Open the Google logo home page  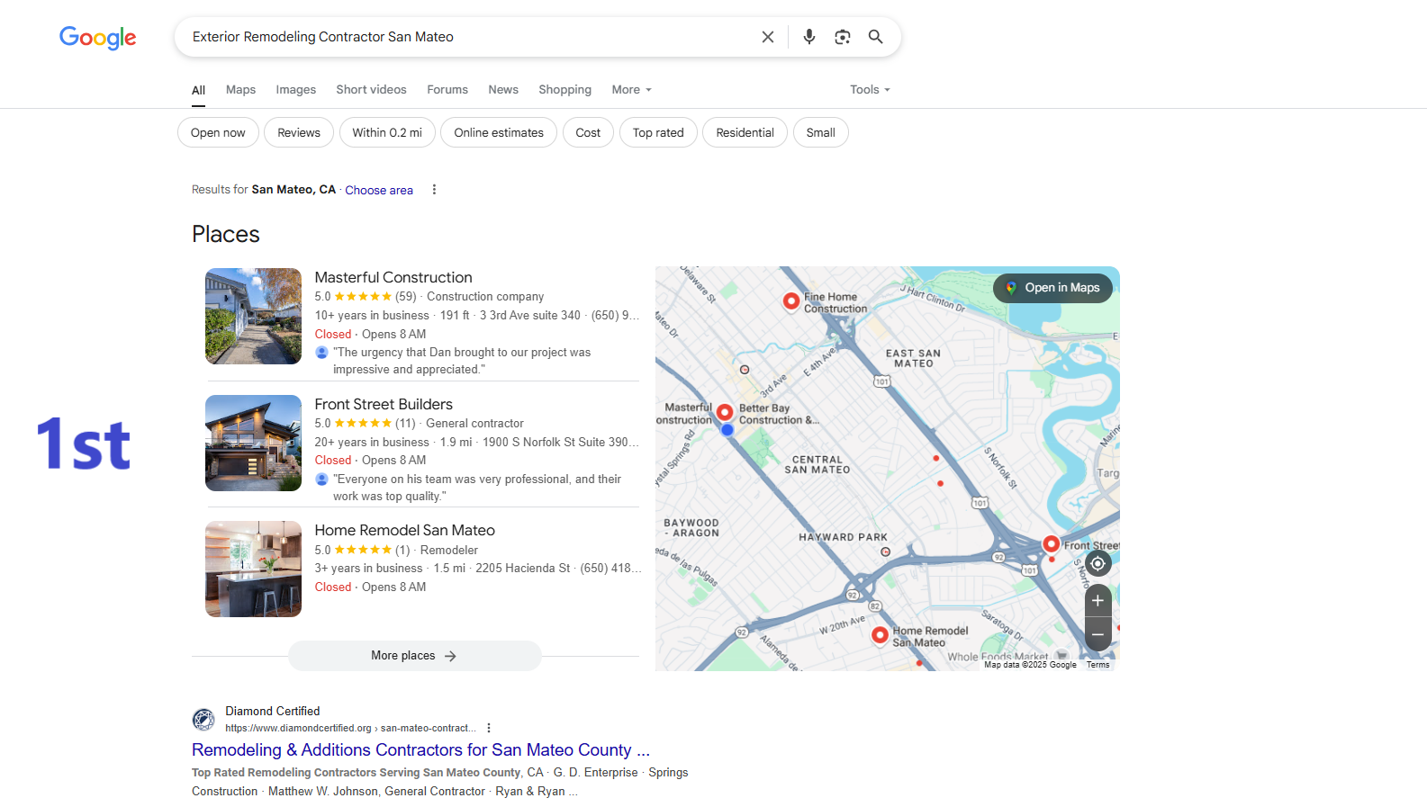coord(97,37)
